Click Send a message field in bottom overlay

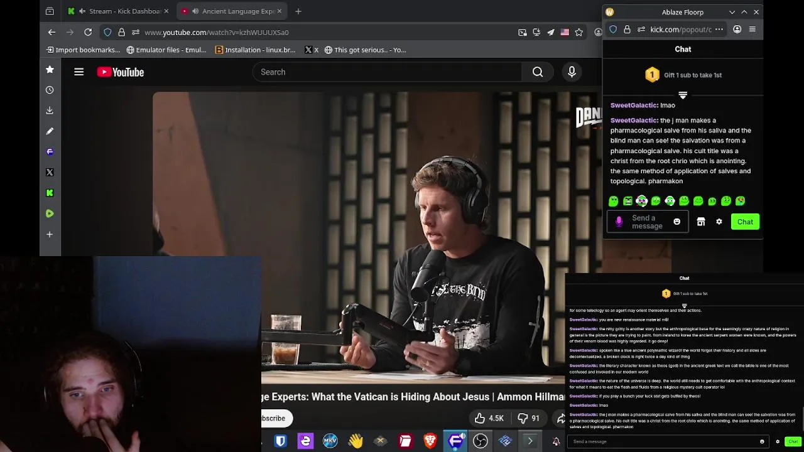(668, 441)
